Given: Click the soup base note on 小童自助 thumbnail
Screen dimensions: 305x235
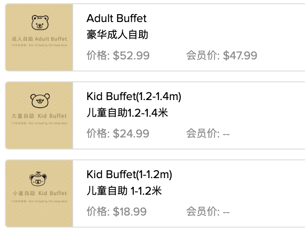Looking at the screenshot, I should (39, 201).
